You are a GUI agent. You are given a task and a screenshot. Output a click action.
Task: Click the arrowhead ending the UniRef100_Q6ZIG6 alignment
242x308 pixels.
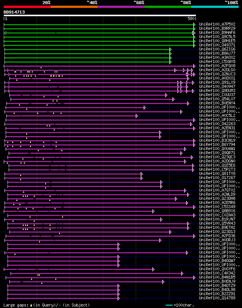[171, 49]
